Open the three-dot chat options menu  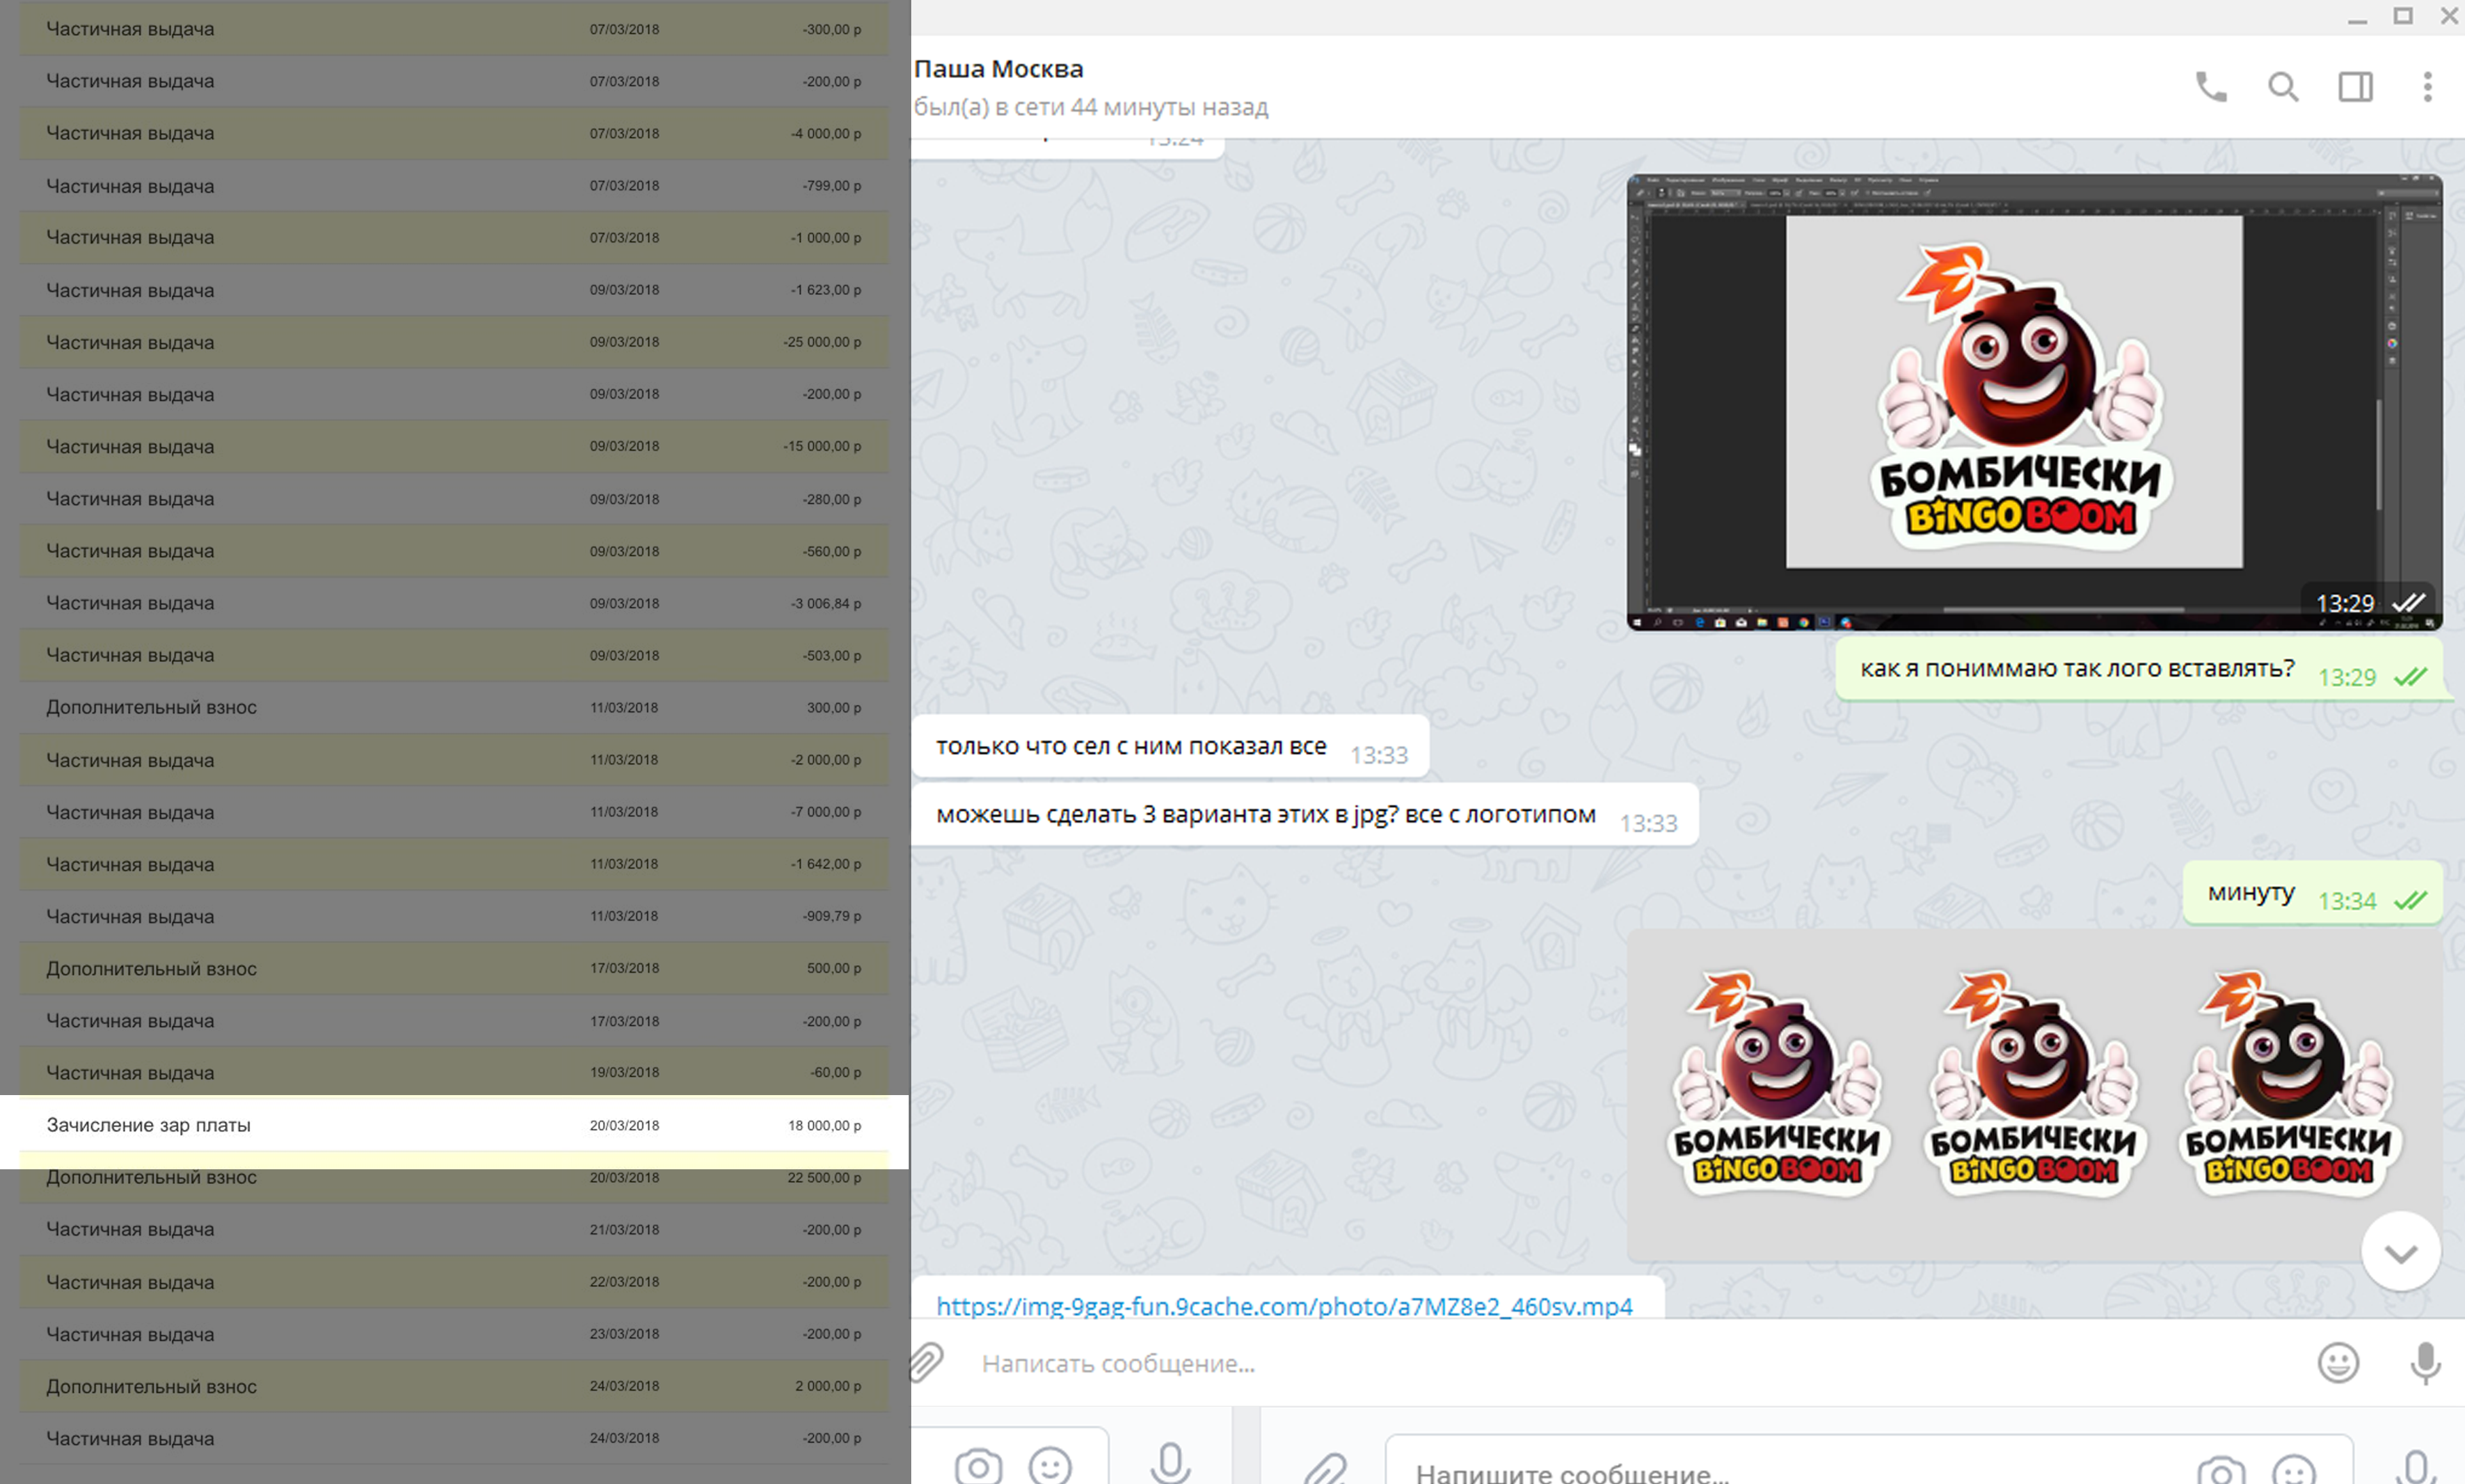click(x=2427, y=87)
